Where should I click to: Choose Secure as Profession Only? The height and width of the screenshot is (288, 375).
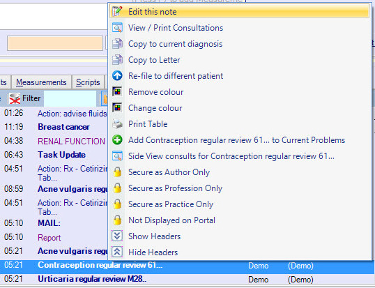click(x=239, y=188)
